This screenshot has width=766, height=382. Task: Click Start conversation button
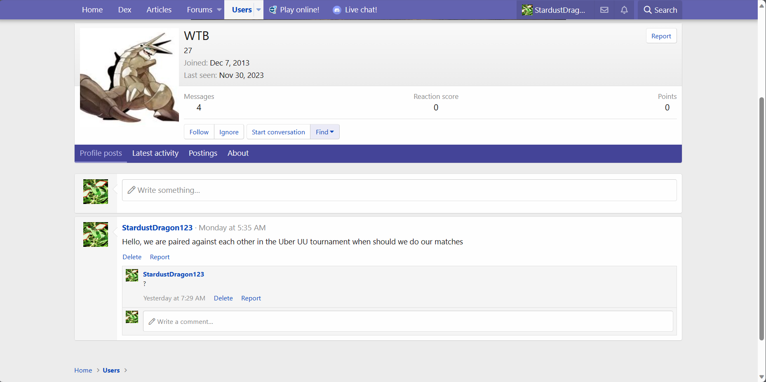pyautogui.click(x=278, y=132)
